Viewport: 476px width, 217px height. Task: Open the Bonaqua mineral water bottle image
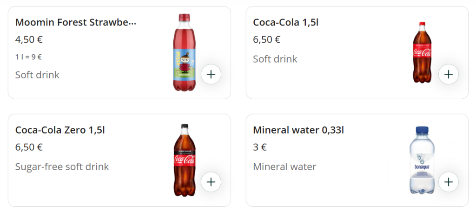(422, 160)
